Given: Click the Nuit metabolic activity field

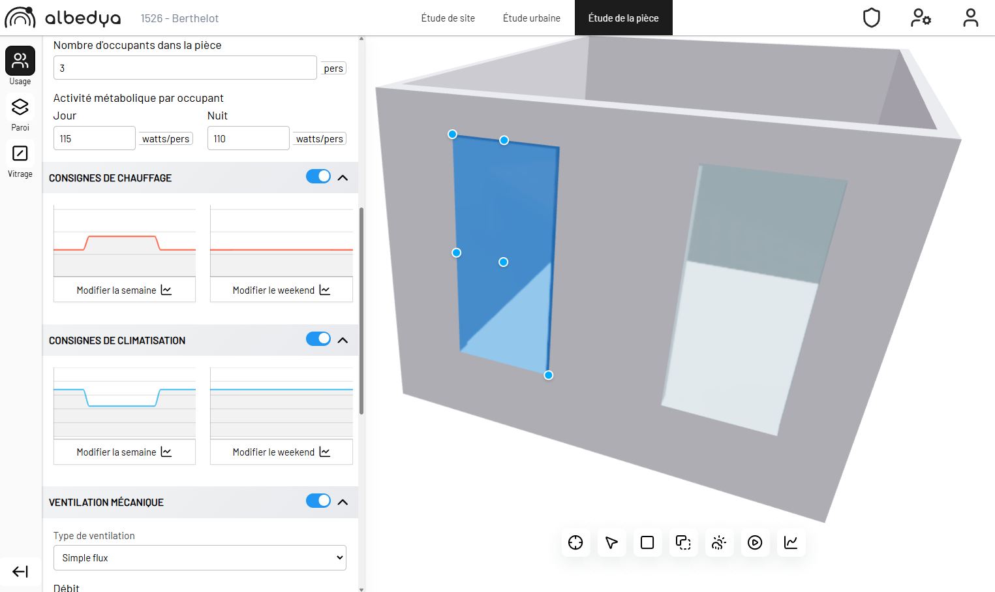Looking at the screenshot, I should pyautogui.click(x=249, y=138).
